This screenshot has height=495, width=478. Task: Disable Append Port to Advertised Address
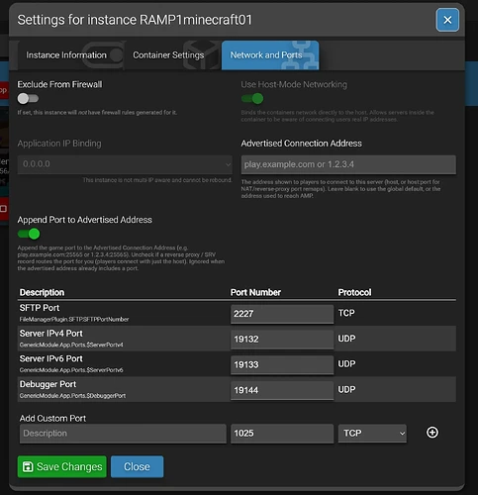pyautogui.click(x=29, y=234)
